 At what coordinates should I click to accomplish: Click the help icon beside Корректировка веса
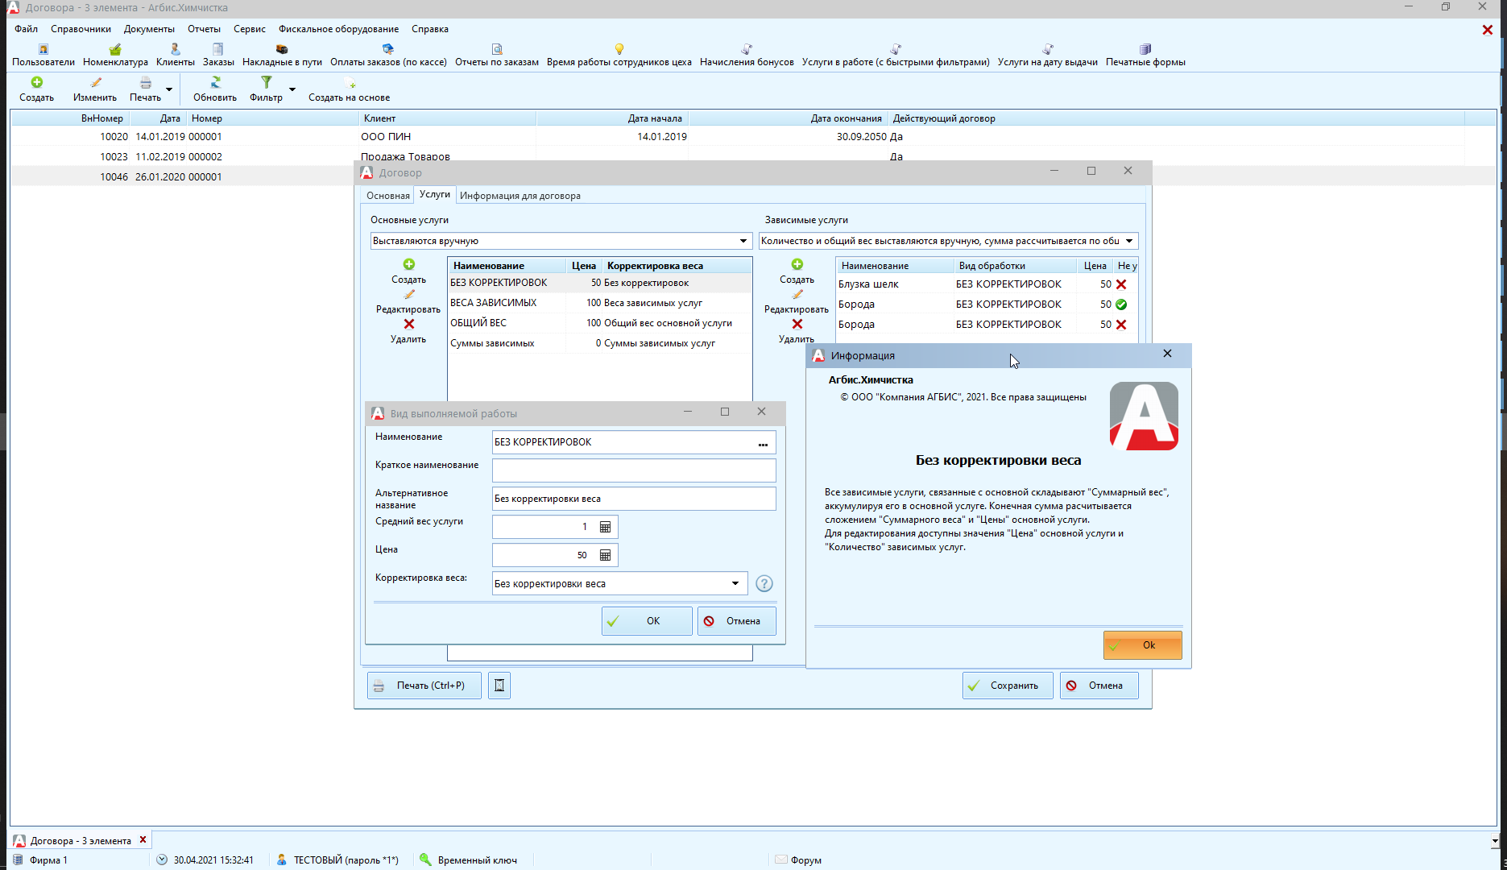(764, 584)
